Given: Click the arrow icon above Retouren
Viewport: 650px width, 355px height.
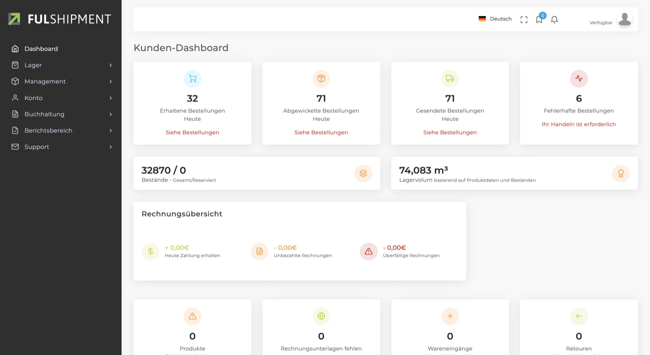Looking at the screenshot, I should pos(579,316).
